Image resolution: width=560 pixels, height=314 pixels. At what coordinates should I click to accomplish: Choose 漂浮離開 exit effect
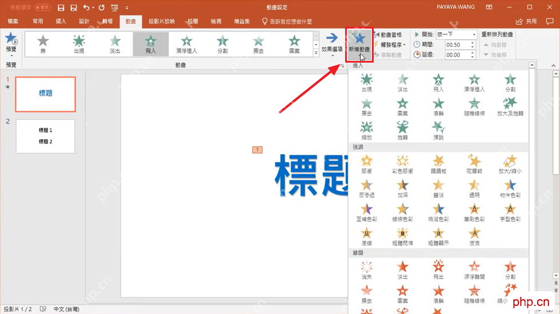(474, 270)
